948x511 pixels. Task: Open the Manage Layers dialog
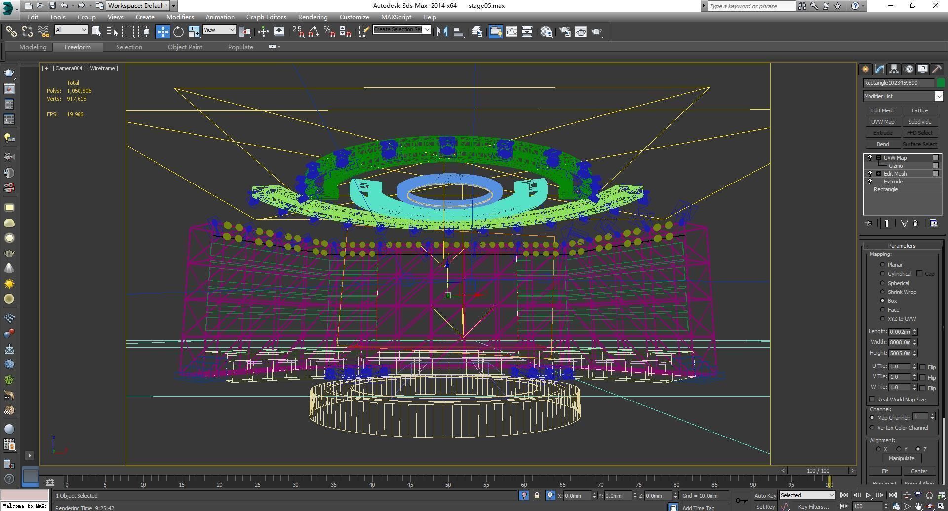click(x=477, y=32)
